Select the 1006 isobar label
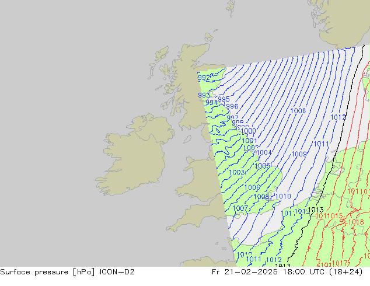 coord(252,187)
